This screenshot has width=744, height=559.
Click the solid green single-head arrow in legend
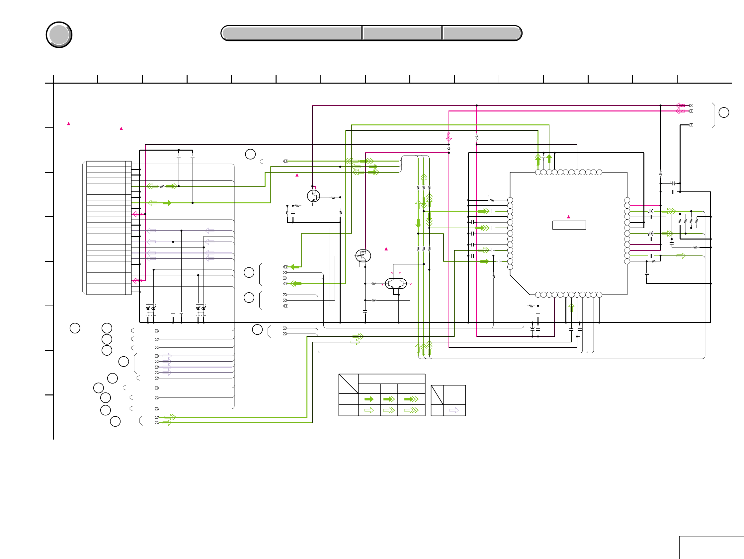point(369,399)
